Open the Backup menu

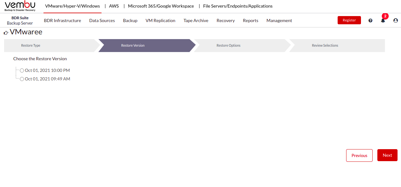(x=130, y=20)
